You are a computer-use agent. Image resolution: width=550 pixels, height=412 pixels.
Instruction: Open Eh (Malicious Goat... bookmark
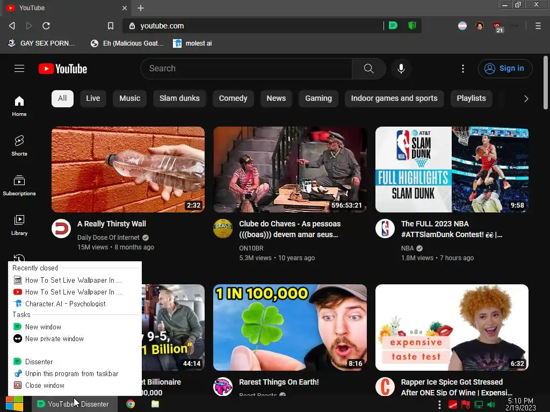coord(127,43)
